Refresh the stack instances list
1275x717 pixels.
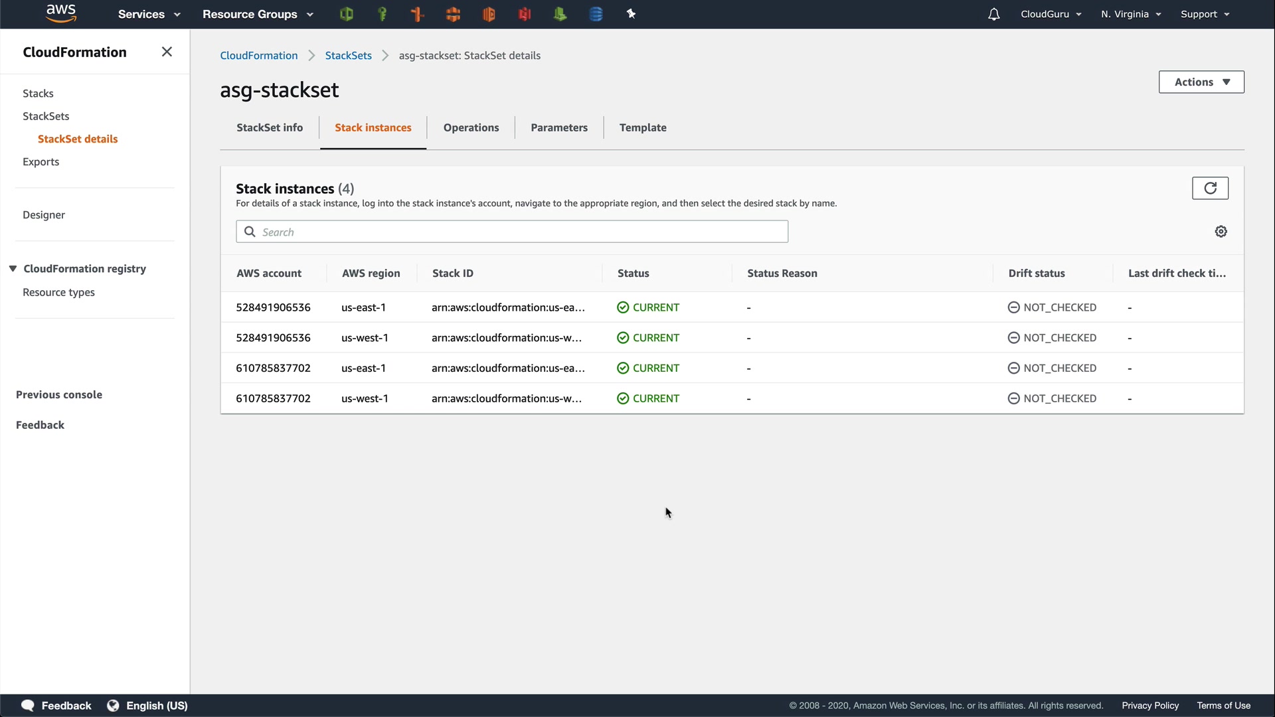[x=1210, y=189]
